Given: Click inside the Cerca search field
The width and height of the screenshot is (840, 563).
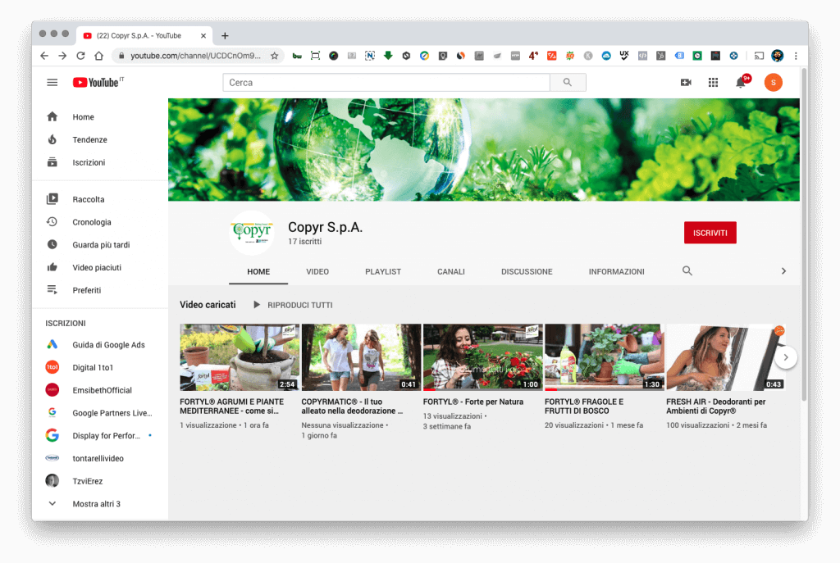Looking at the screenshot, I should click(386, 82).
